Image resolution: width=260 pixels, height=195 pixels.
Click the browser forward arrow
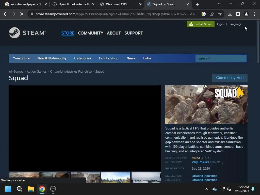coord(14,14)
